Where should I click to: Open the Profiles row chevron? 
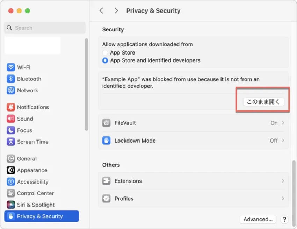click(283, 199)
